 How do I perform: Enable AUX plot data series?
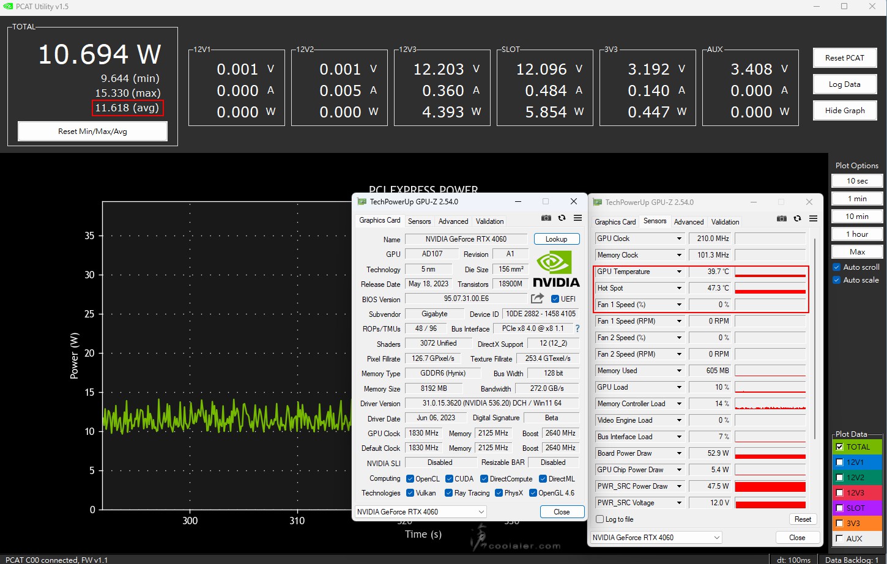pyautogui.click(x=839, y=539)
